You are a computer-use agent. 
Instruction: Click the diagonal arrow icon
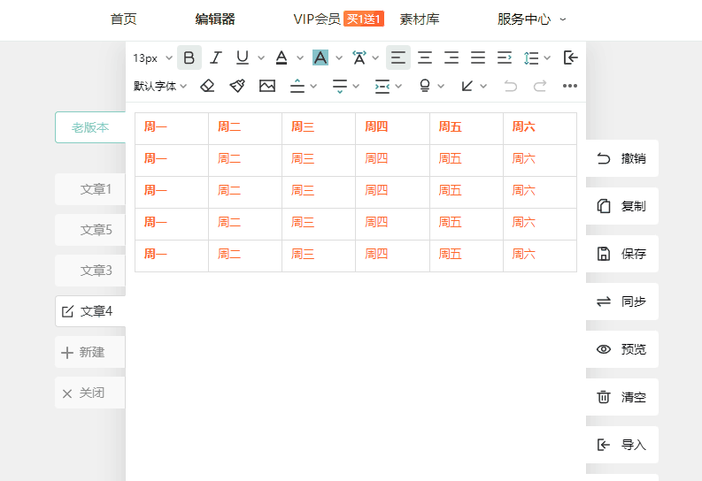(x=467, y=86)
